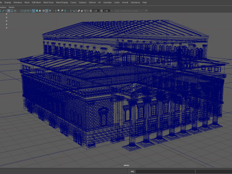Click the gamma reset icon
Screen dimensions: 232x174
tap(101, 11)
